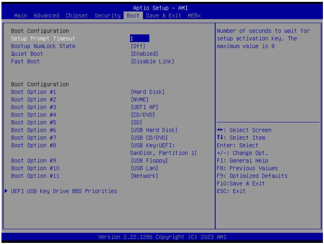Click Boot Option #10 [USB Lan] value

pyautogui.click(x=144, y=168)
